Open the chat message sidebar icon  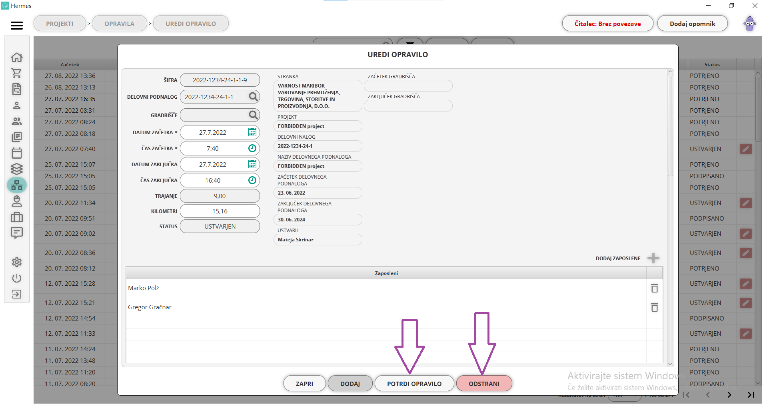pyautogui.click(x=17, y=233)
